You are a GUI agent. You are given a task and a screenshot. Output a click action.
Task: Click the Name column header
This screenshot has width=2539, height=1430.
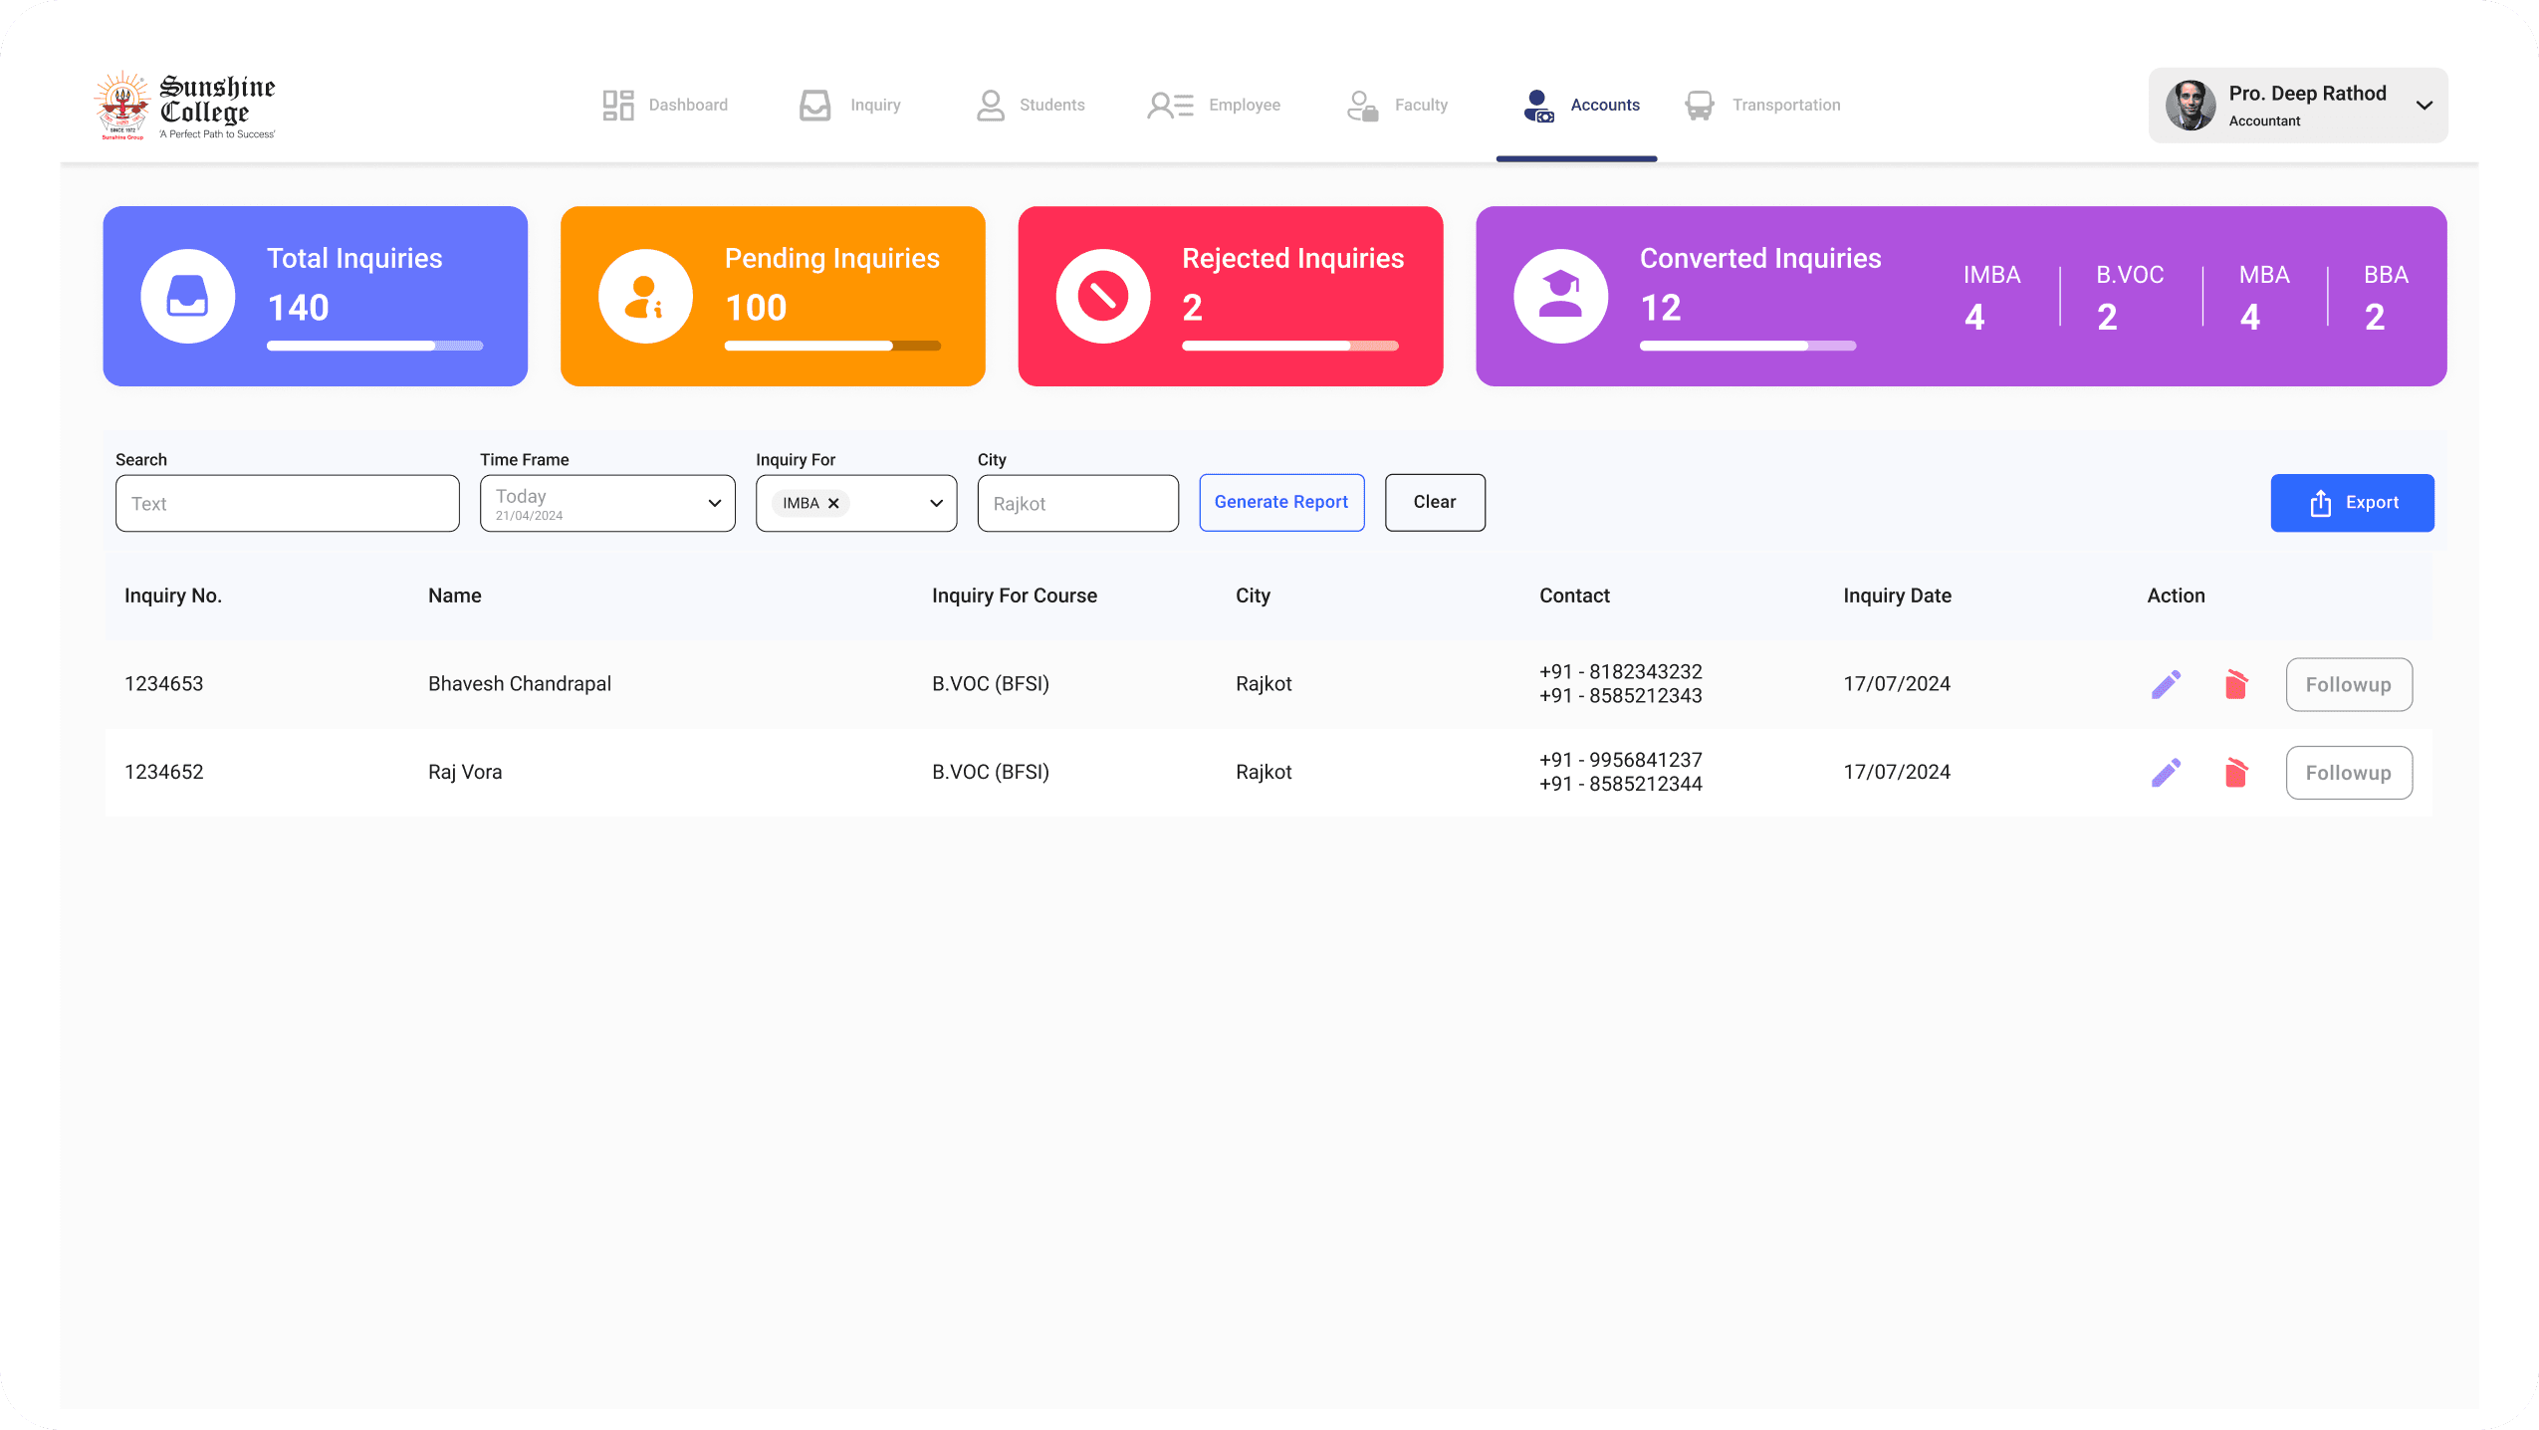455,596
